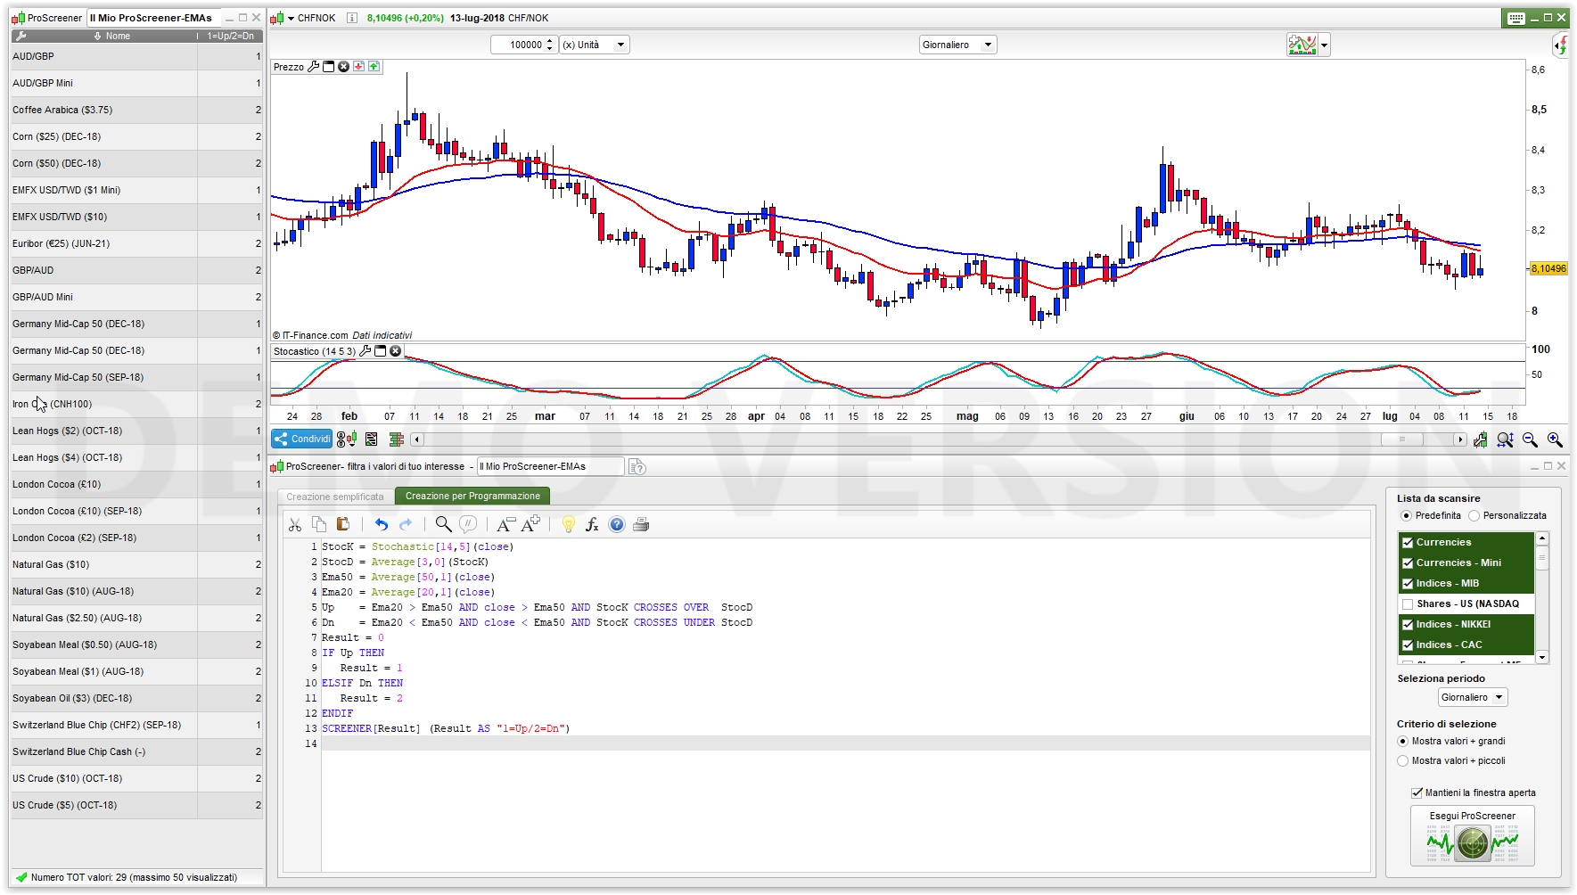
Task: Click the cut scissors icon in code editor
Action: pyautogui.click(x=295, y=525)
